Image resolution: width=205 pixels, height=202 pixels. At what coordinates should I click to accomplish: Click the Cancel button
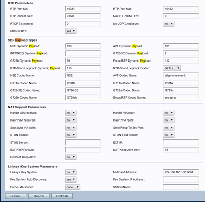point(39,196)
